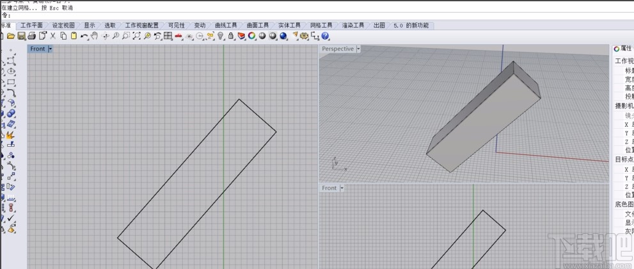
Task: Open the 显示 toolbar tab
Action: click(90, 26)
